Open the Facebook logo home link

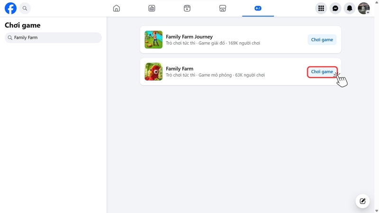click(10, 8)
